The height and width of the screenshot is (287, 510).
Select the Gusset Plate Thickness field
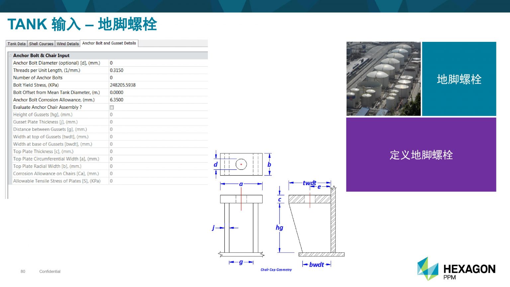158,122
